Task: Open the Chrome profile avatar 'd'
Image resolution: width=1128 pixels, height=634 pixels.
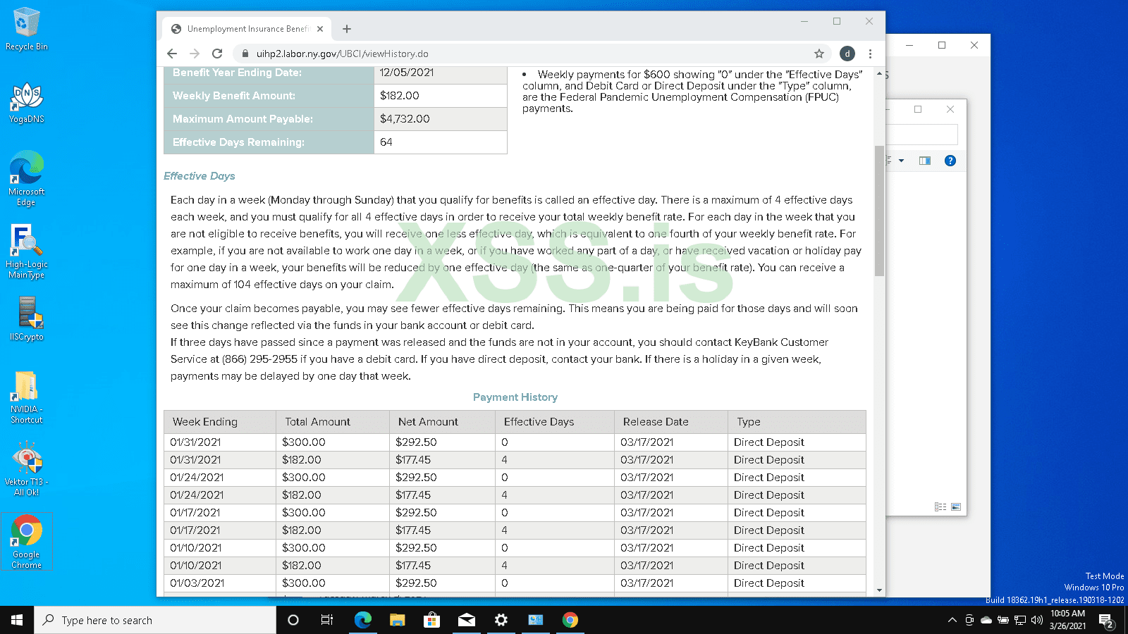Action: (847, 54)
